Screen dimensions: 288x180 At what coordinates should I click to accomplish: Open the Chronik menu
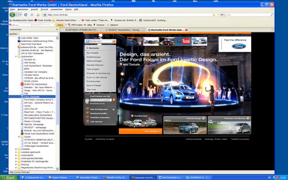tap(44, 9)
